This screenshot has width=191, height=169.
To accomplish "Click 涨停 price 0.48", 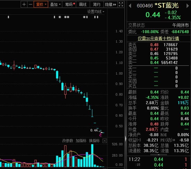I will (x=154, y=124).
